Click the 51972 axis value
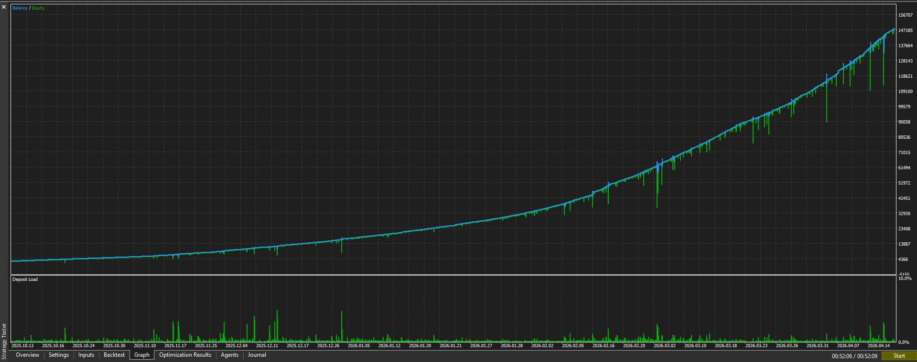Viewport: 917px width, 362px height. click(x=904, y=183)
